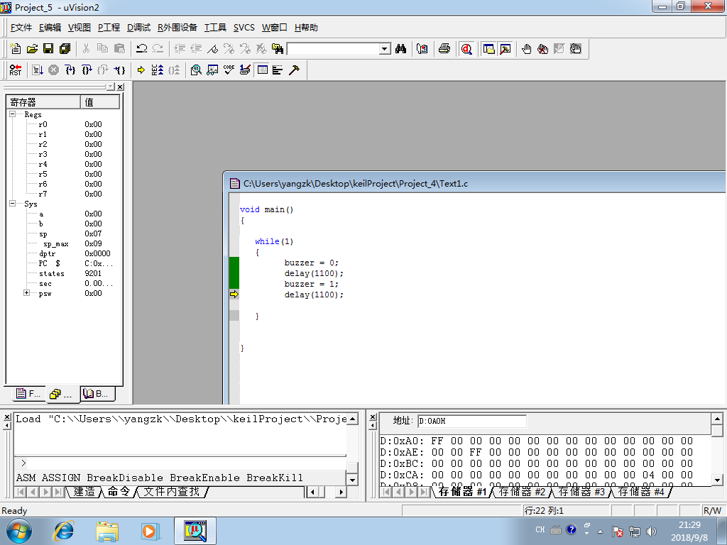Switch to 存储器 #4 tab
The width and height of the screenshot is (727, 545).
pyautogui.click(x=641, y=492)
